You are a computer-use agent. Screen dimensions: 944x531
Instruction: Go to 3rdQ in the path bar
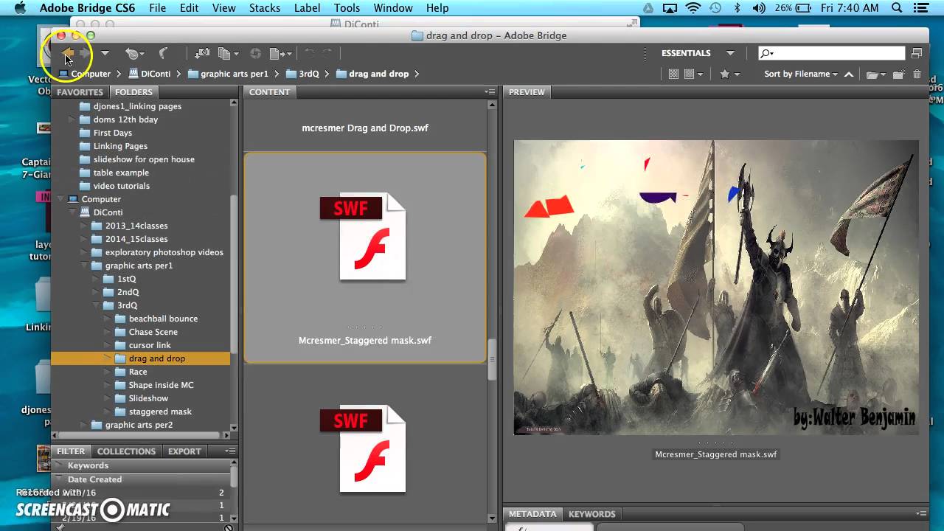tap(302, 74)
